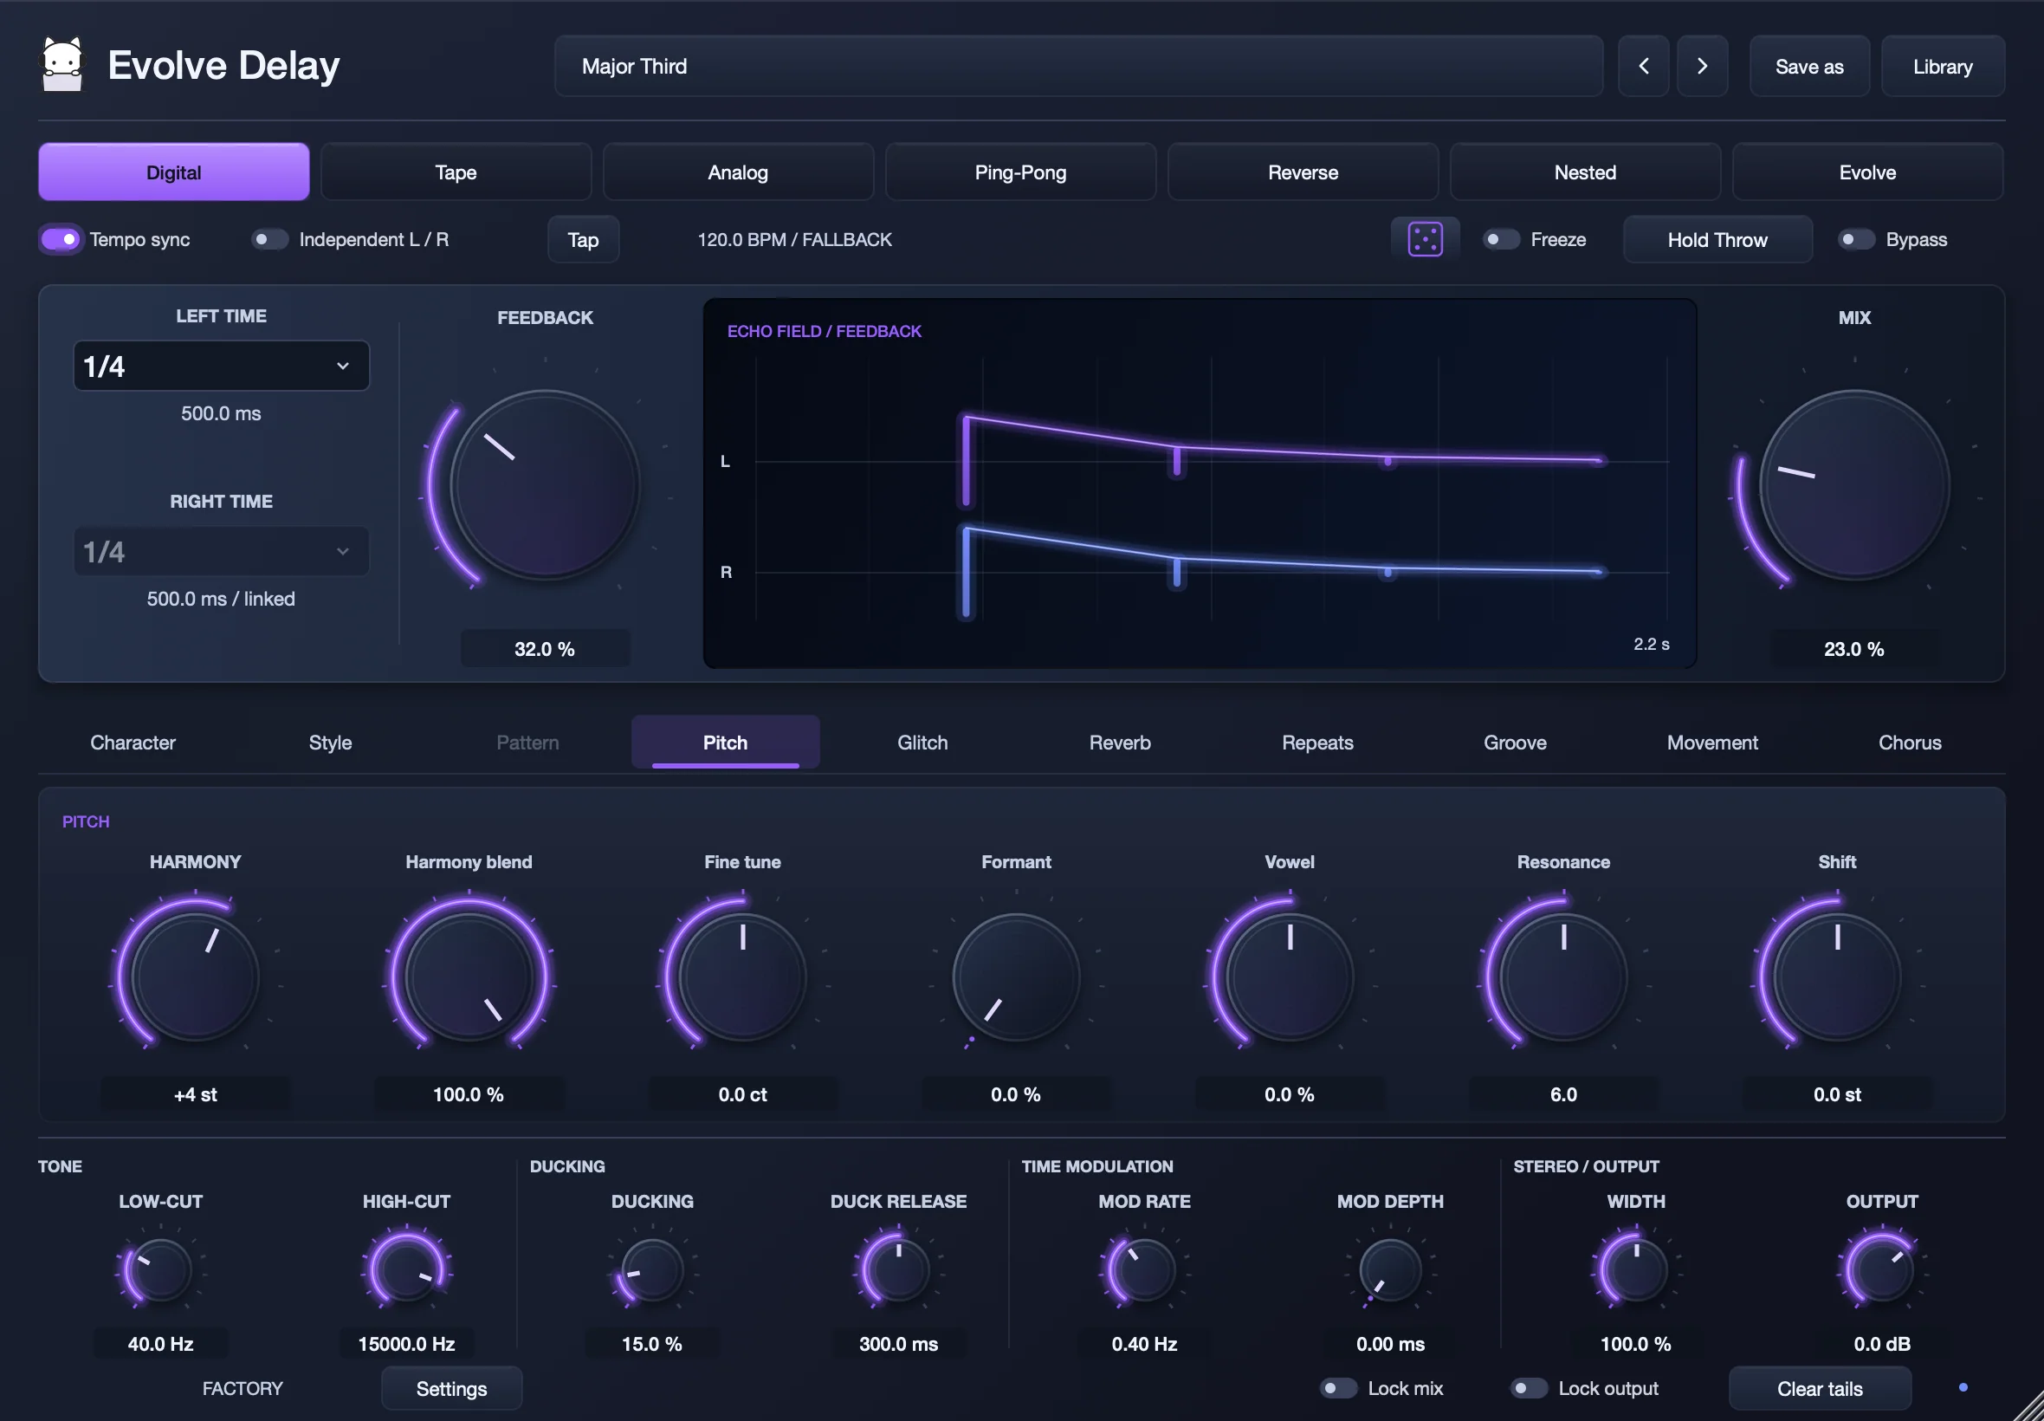The height and width of the screenshot is (1421, 2044).
Task: Open the Left Time 1/4 dropdown
Action: click(221, 366)
